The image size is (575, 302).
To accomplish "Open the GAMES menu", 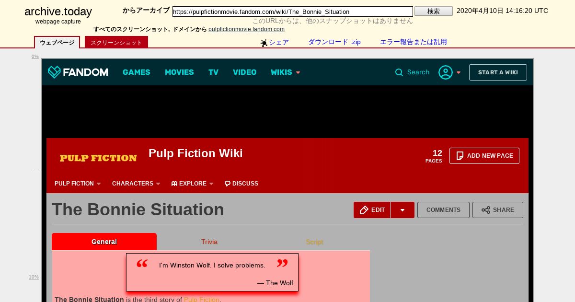I will [x=137, y=72].
